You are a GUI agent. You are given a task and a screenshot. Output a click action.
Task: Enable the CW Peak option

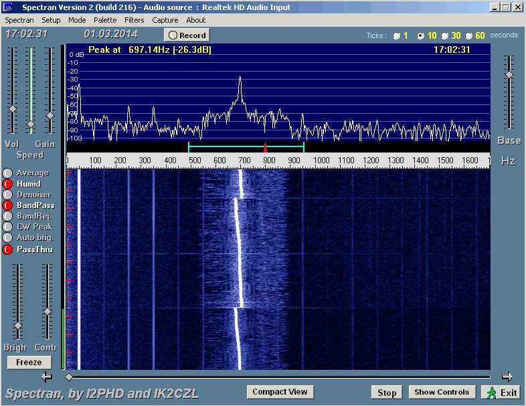click(8, 227)
